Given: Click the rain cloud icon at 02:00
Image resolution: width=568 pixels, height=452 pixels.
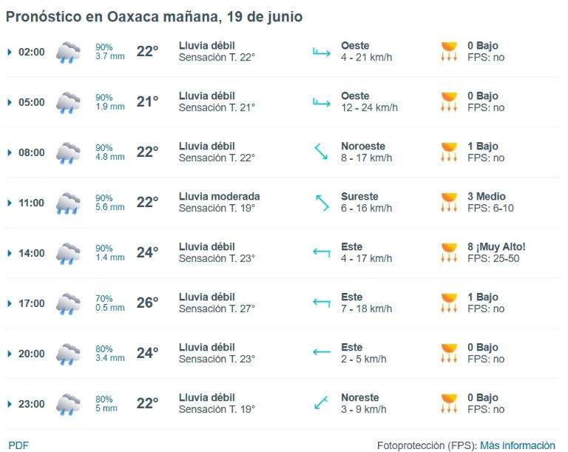Looking at the screenshot, I should 68,53.
